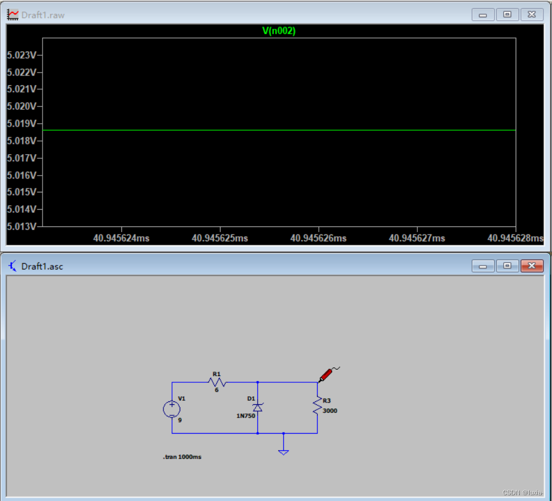Click the Draft1.asc schematic window icon

(x=13, y=266)
